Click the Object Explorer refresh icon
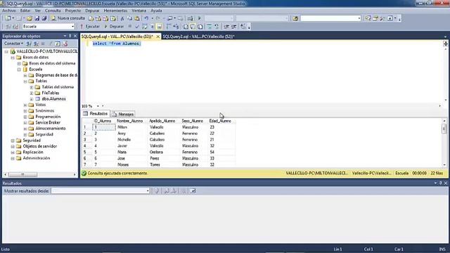Image resolution: width=450 pixels, height=253 pixels. tap(58, 44)
